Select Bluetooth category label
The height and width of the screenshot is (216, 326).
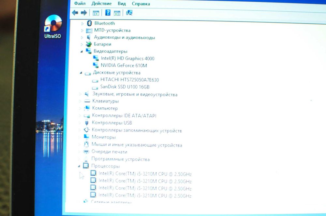(x=105, y=23)
